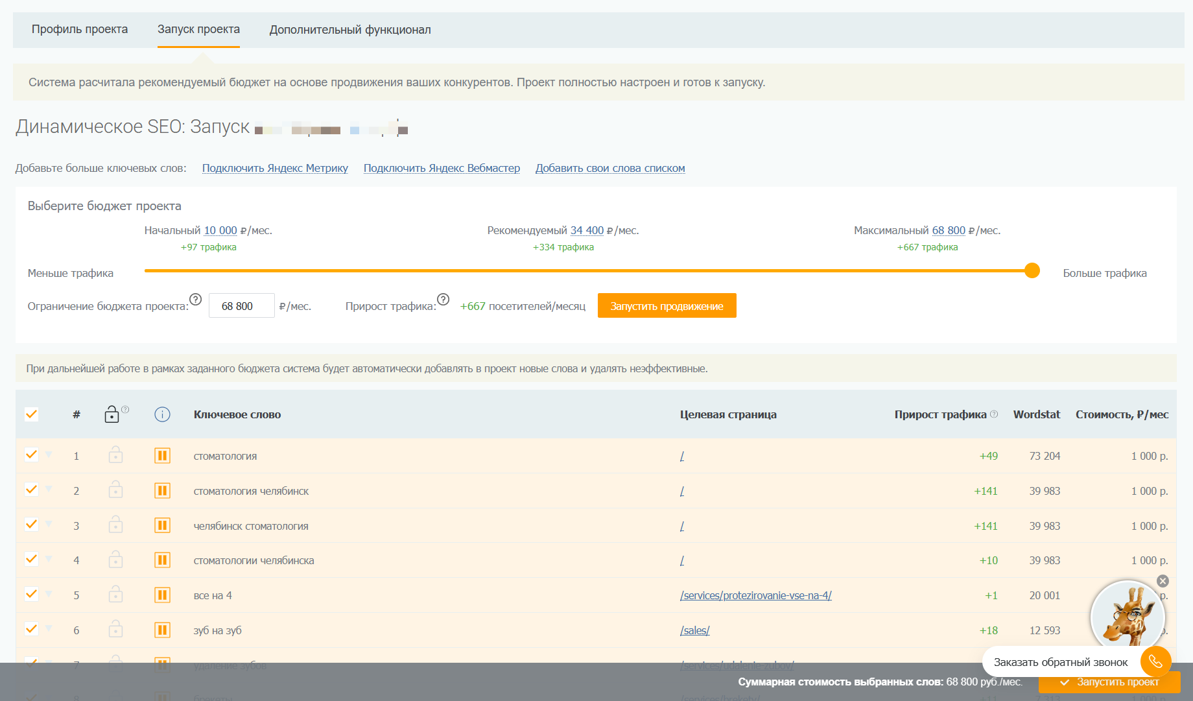Click the budget slider handle

pos(1032,270)
